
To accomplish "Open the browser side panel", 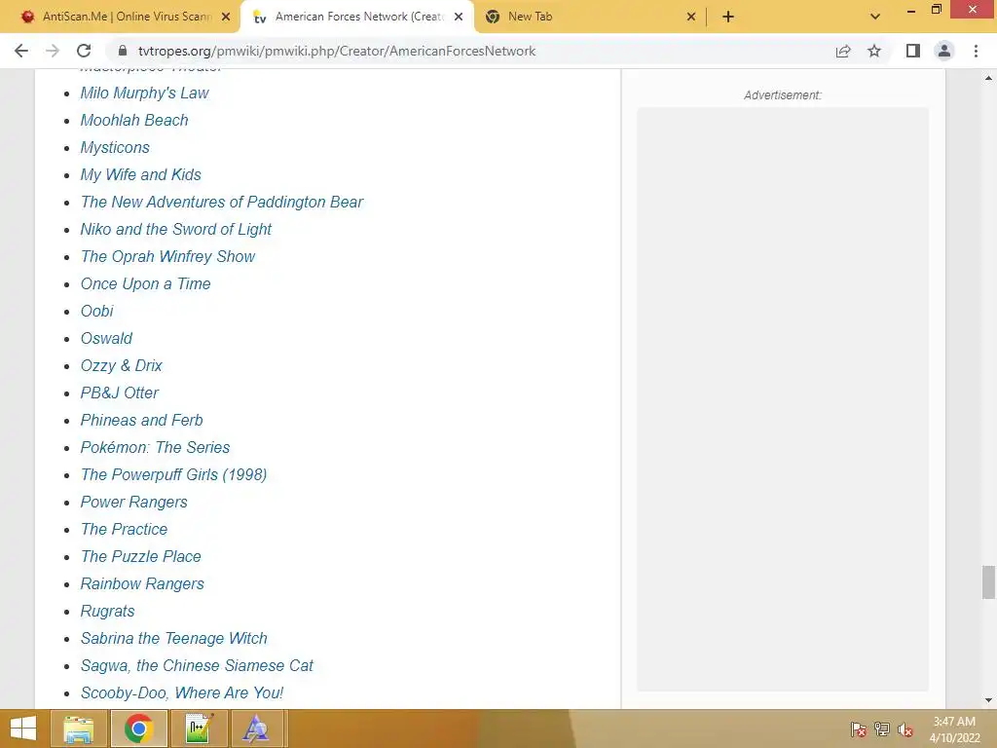I will pos(913,51).
